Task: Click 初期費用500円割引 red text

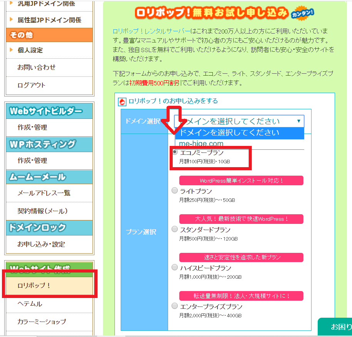Action: 155,83
